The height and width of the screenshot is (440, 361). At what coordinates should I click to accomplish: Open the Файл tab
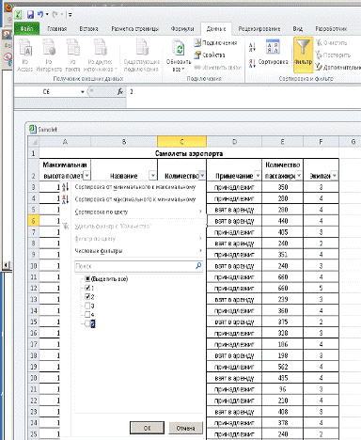pos(27,29)
